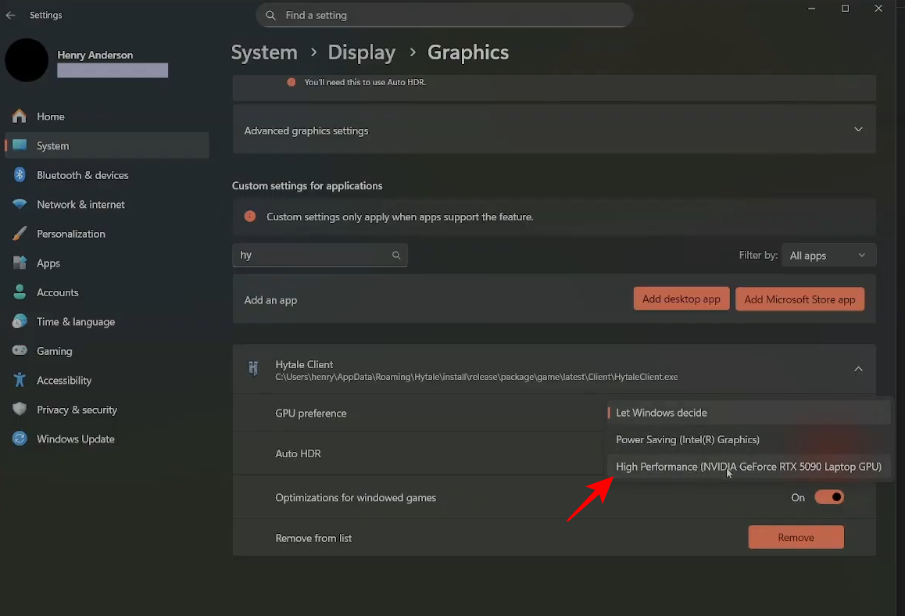905x616 pixels.
Task: Click Add desktop app button
Action: point(681,299)
